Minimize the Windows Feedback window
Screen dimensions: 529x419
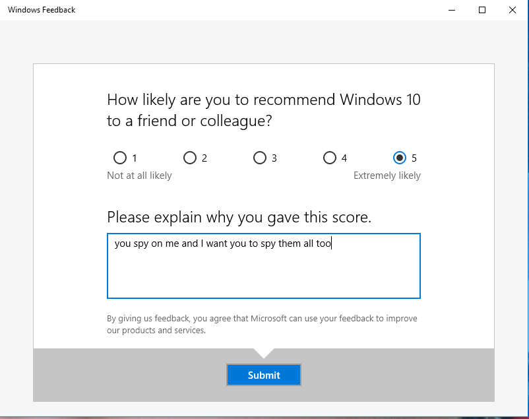coord(452,10)
